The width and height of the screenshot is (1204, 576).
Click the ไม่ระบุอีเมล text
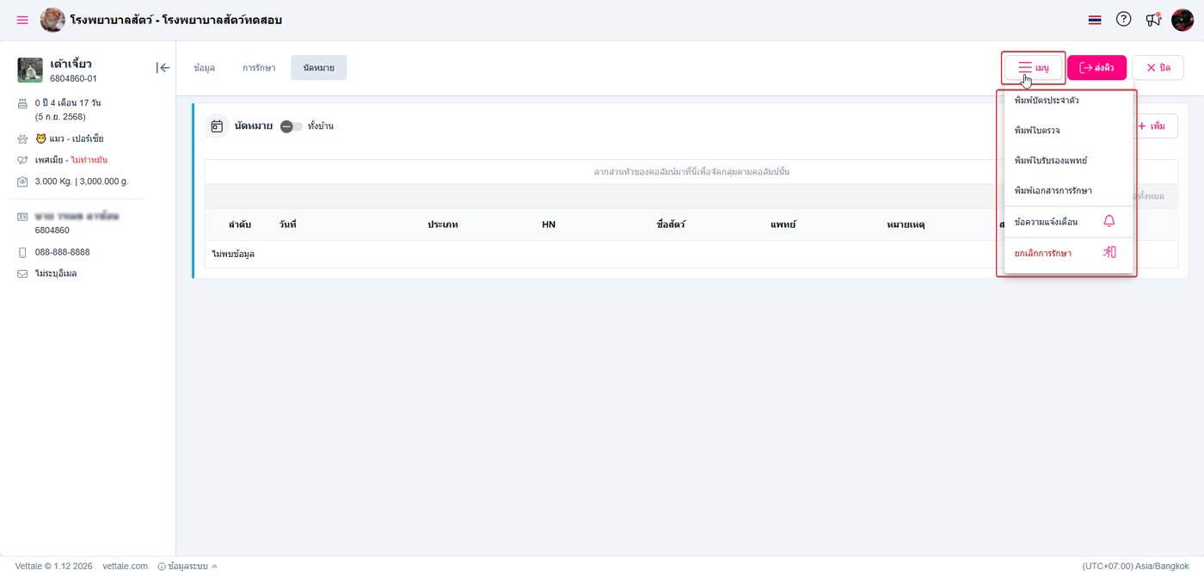coord(56,273)
